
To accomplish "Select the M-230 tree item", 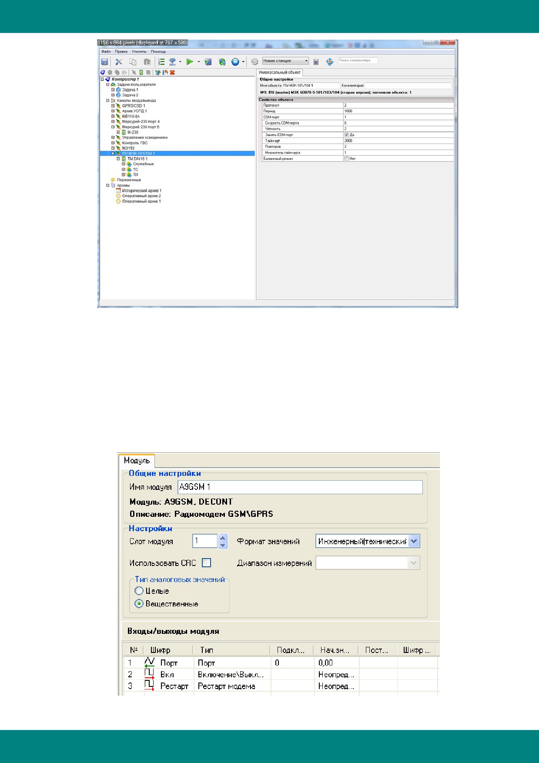I will (133, 132).
